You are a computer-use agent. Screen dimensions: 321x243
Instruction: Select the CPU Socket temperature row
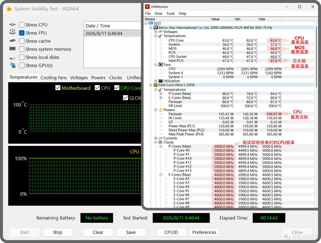click(x=229, y=57)
